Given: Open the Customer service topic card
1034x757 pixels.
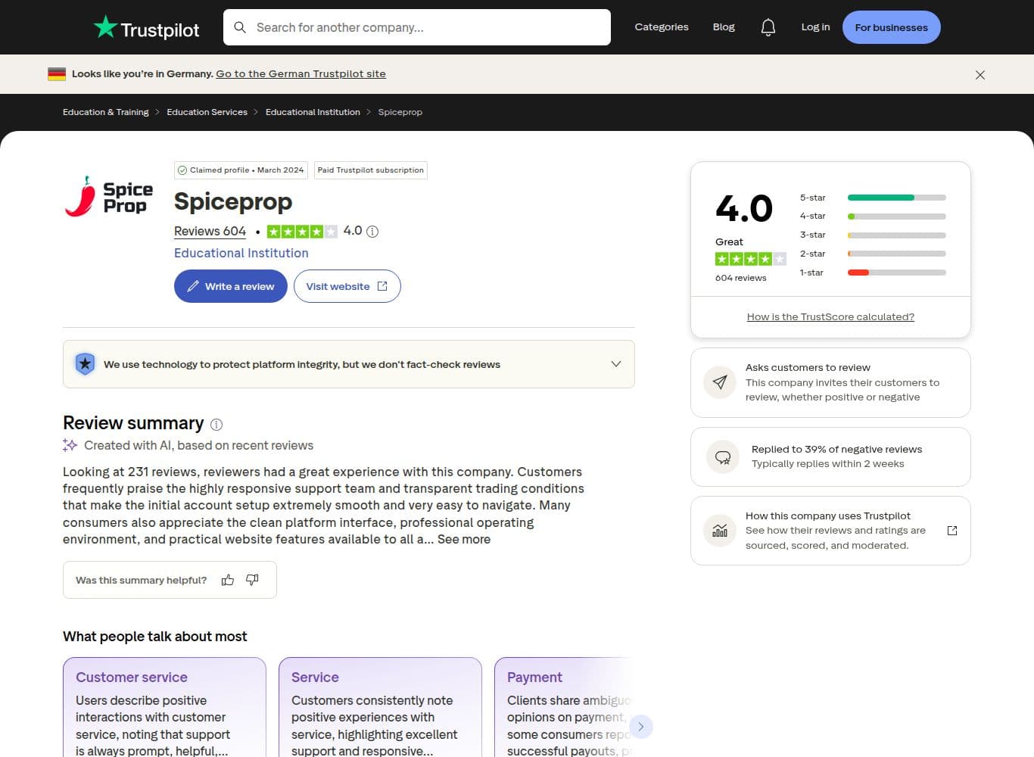Looking at the screenshot, I should (164, 708).
